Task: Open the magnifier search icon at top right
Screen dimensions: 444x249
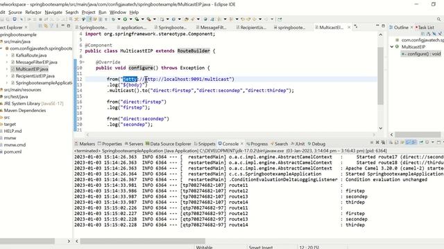Action: tap(438, 19)
